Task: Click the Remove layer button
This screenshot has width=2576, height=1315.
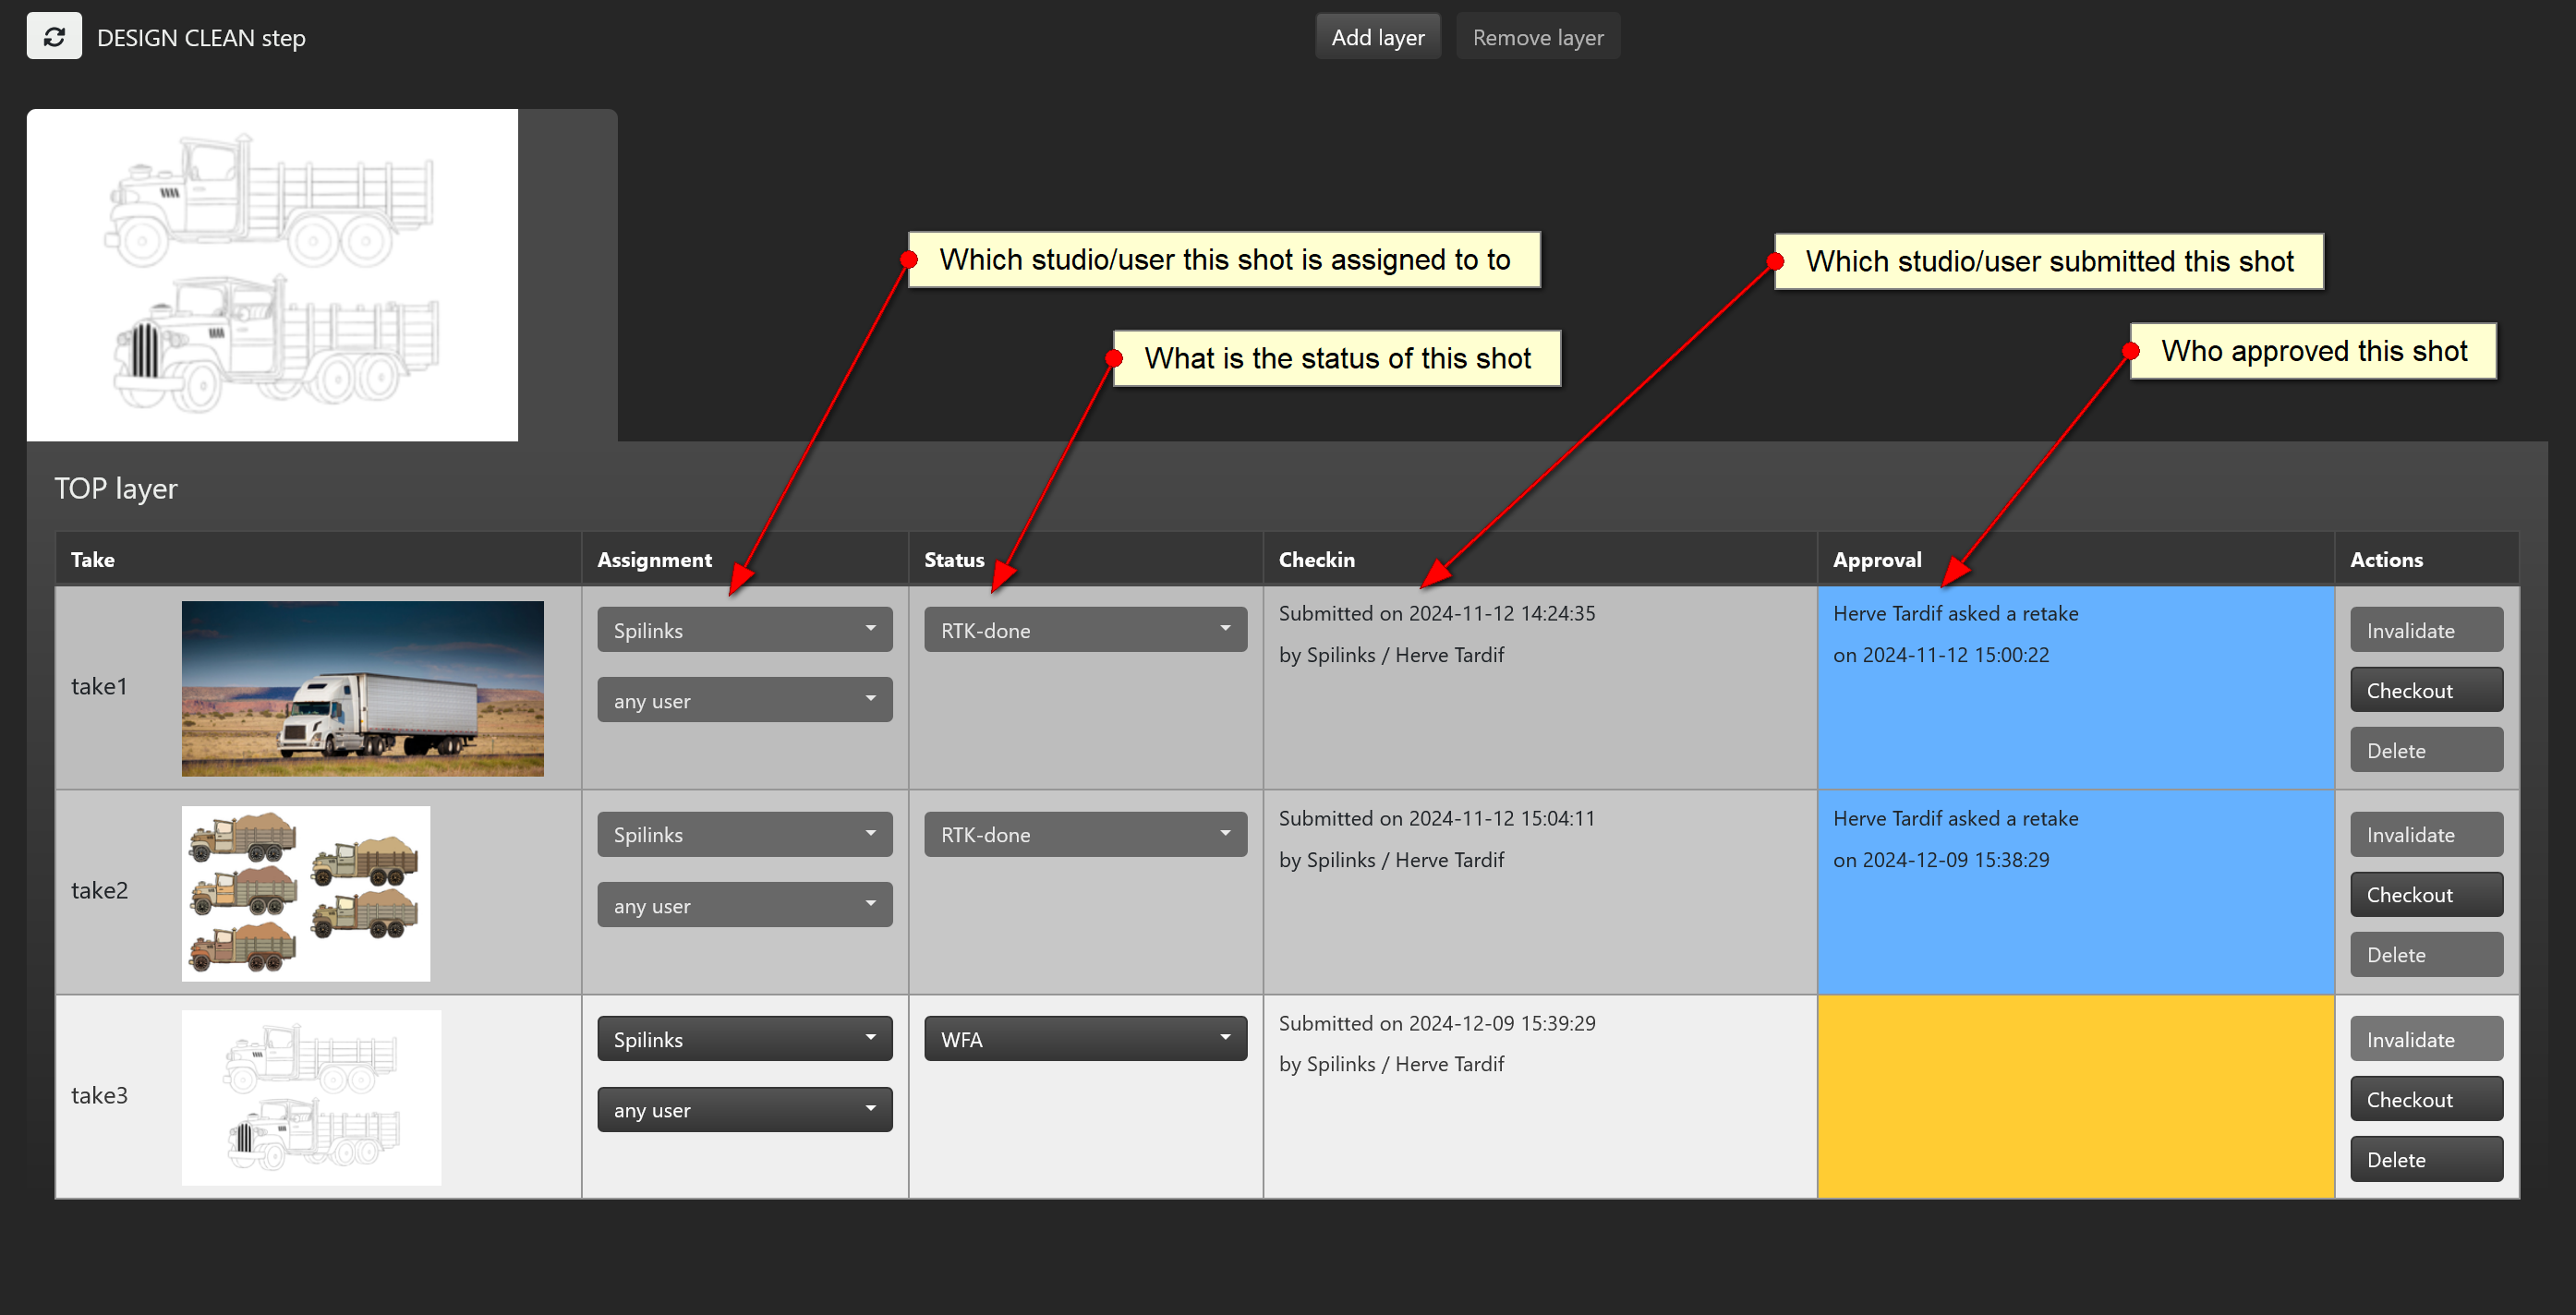Action: 1537,37
